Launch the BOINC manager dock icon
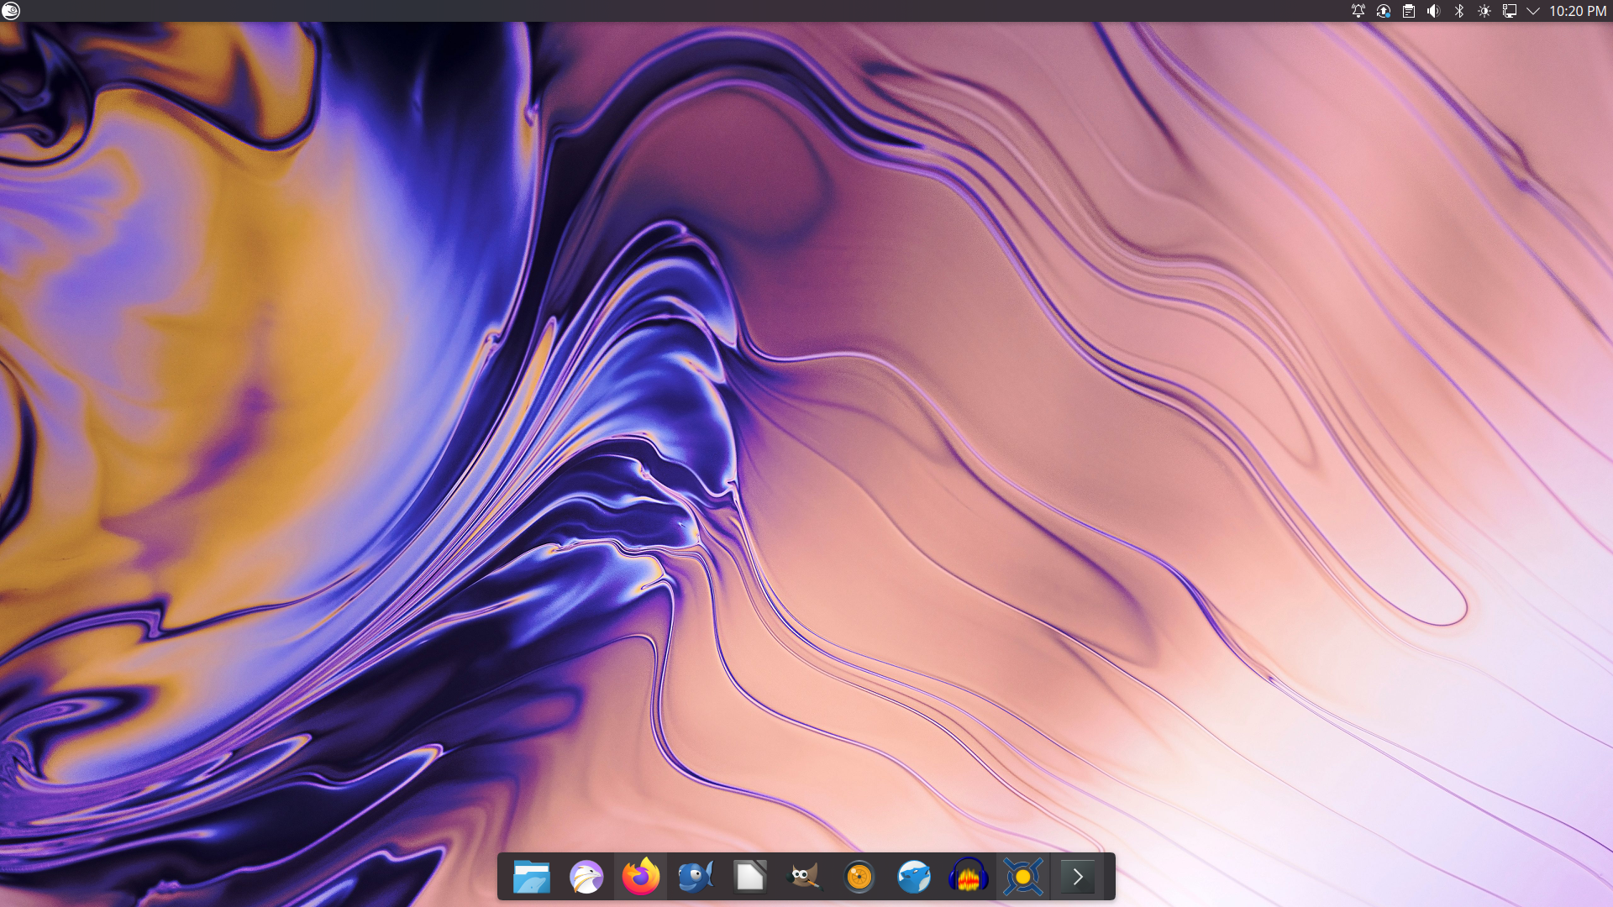1613x907 pixels. click(x=1022, y=878)
